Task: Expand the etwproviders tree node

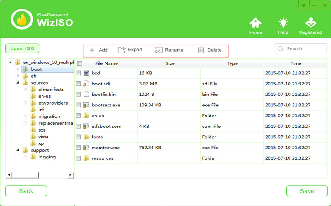Action: pos(26,103)
